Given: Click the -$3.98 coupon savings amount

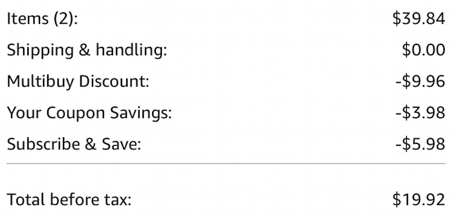Looking at the screenshot, I should pyautogui.click(x=420, y=113).
